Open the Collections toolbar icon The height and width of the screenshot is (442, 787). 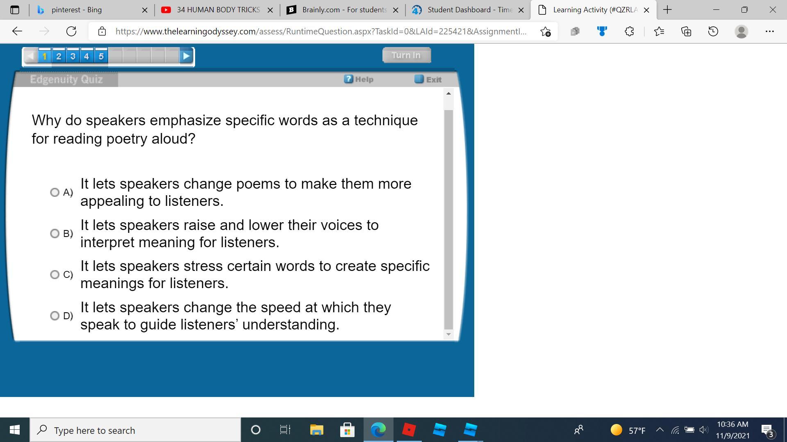pyautogui.click(x=686, y=31)
